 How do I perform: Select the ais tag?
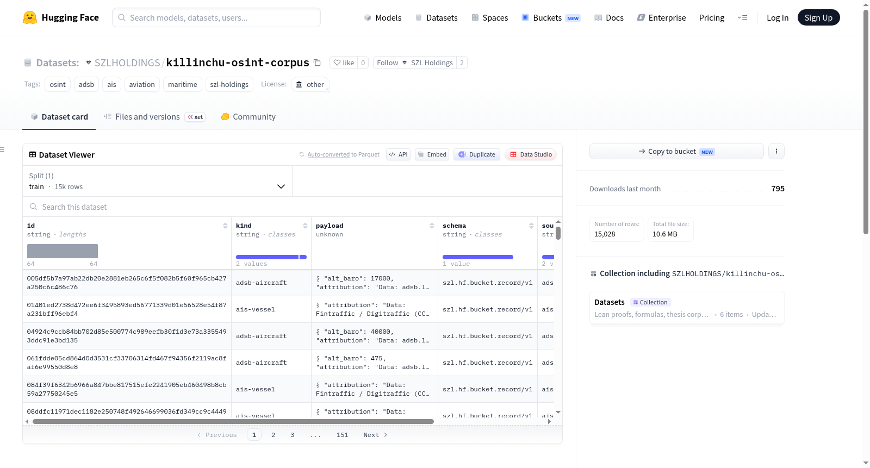111,84
